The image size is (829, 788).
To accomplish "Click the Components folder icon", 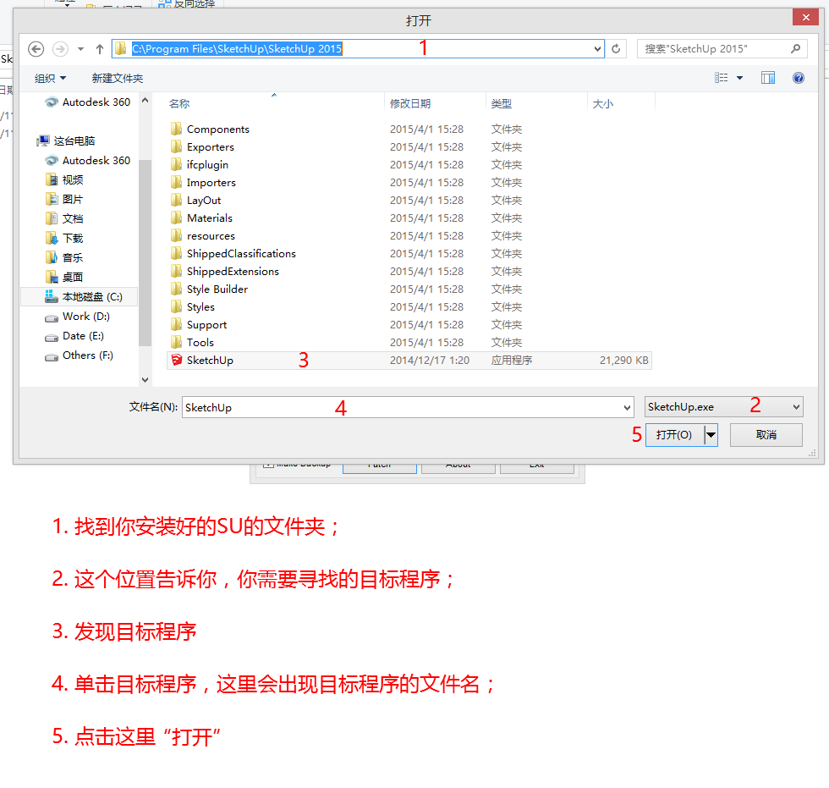I will pos(177,129).
